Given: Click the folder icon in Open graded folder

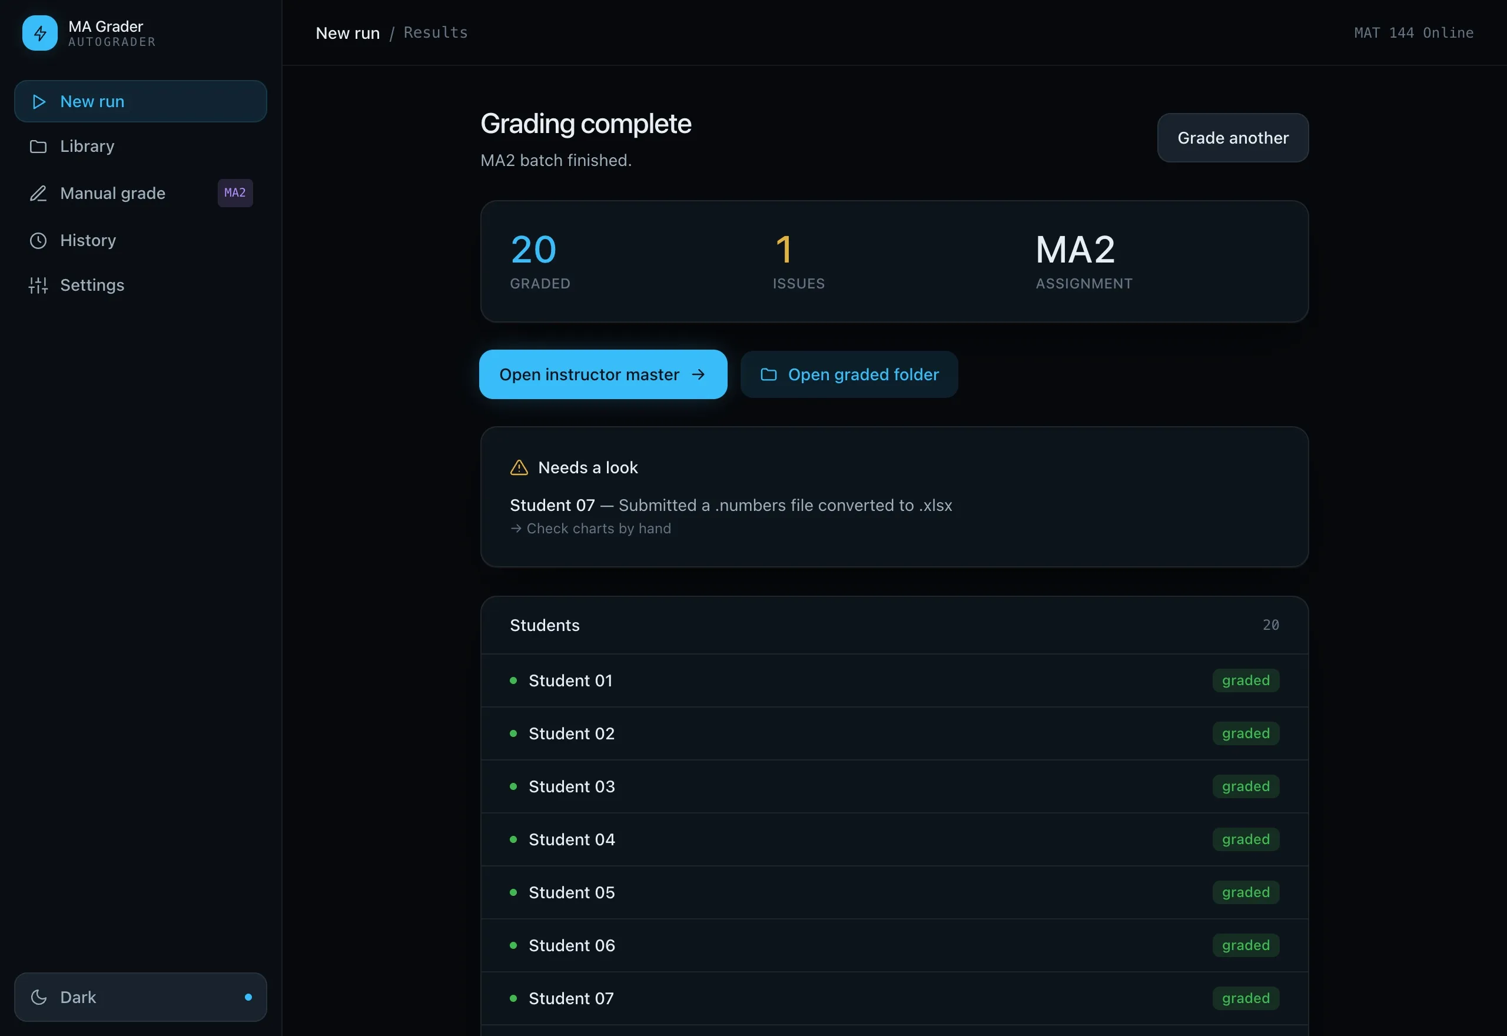Looking at the screenshot, I should tap(768, 374).
